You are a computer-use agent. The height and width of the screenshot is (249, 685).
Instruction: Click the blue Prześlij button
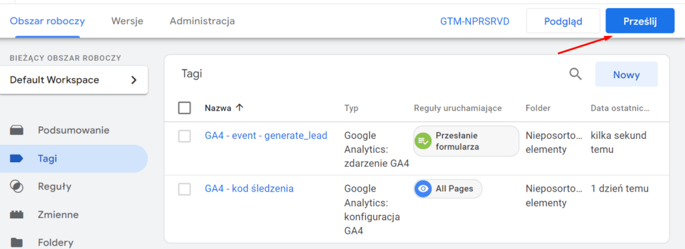point(640,21)
